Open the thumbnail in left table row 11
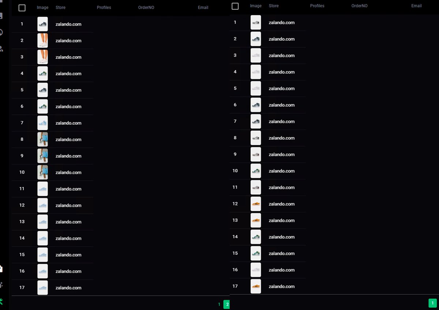The image size is (439, 310). (42, 189)
